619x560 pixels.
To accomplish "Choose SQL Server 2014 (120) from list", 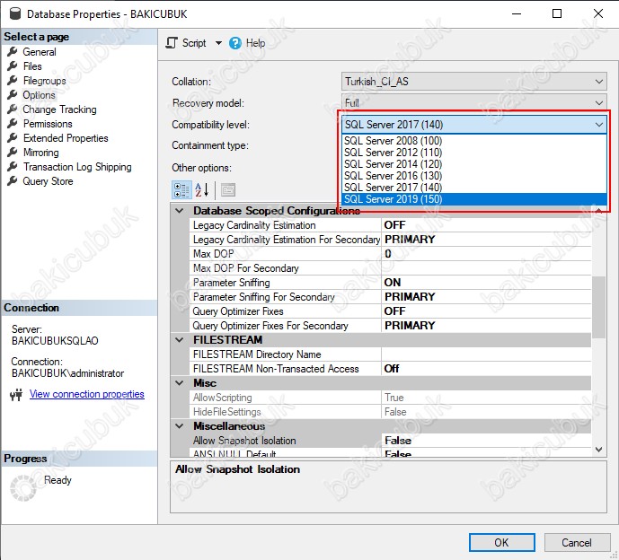I will 473,164.
